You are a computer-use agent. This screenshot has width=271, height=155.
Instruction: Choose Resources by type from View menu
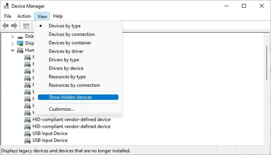tap(67, 77)
